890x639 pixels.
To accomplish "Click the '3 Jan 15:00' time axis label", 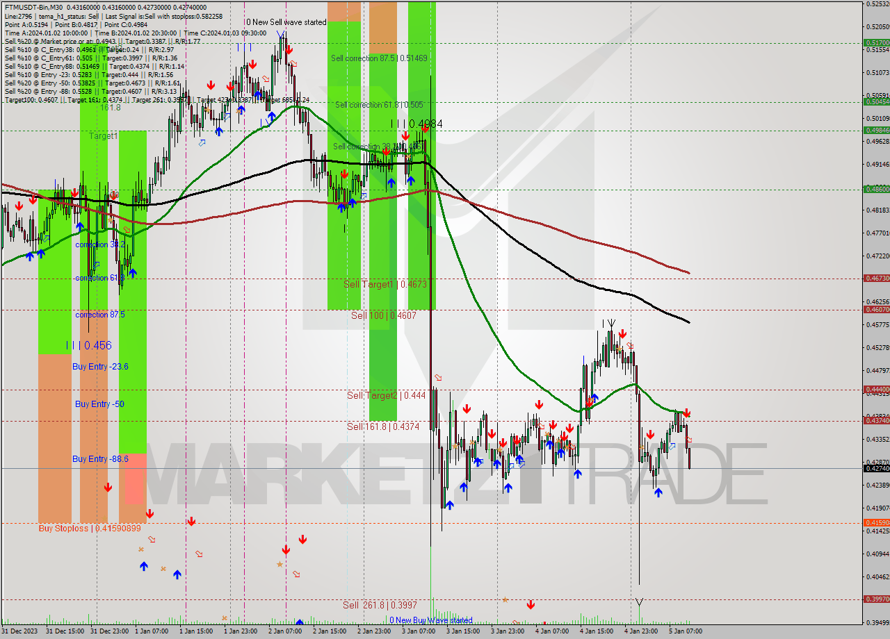I will (x=463, y=631).
